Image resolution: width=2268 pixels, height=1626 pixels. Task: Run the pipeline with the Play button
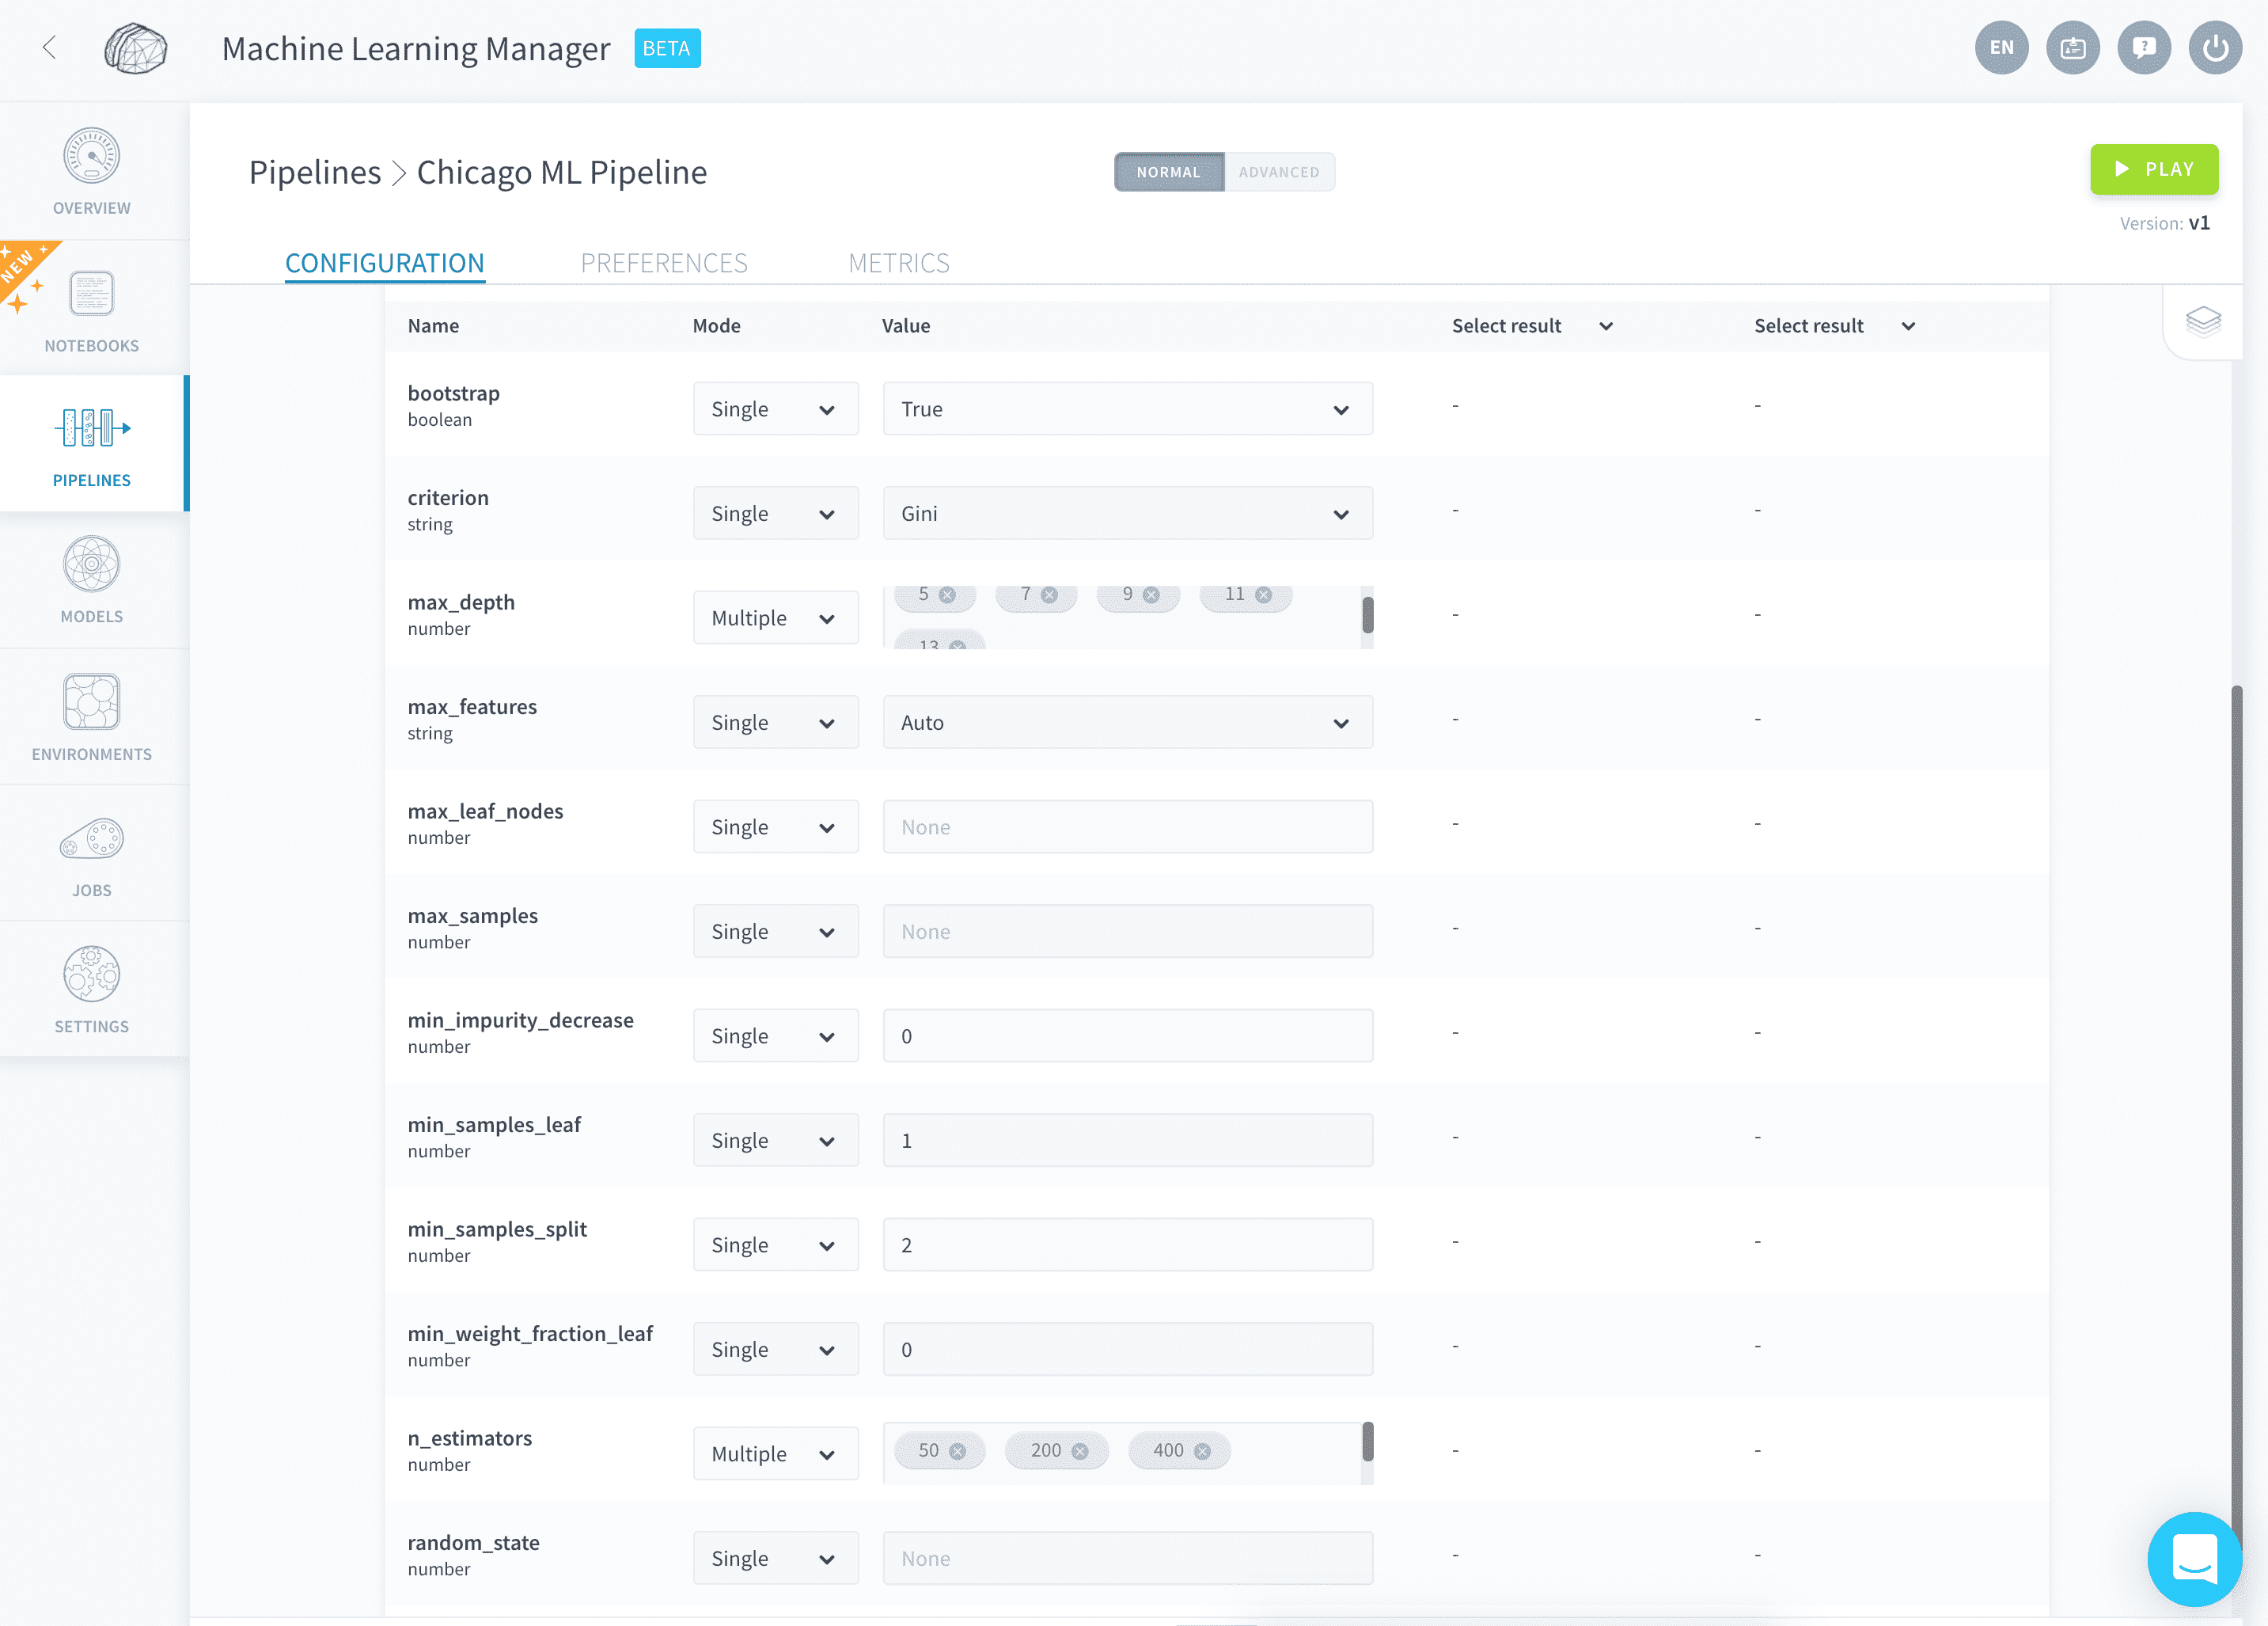pos(2154,169)
